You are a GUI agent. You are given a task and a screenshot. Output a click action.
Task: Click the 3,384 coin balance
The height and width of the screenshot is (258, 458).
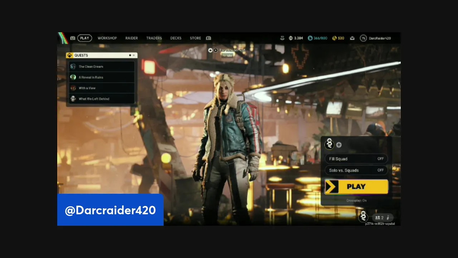pos(298,38)
